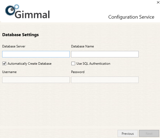Click inside the Password text box
Image resolution: width=160 pixels, height=138 pixels.
(x=105, y=80)
